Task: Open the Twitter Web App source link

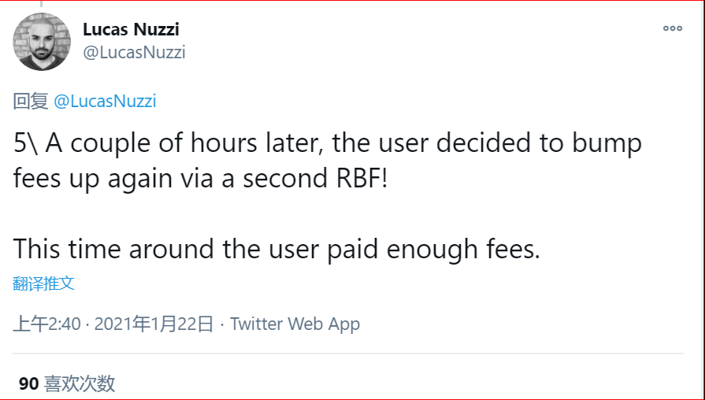Action: pos(295,324)
